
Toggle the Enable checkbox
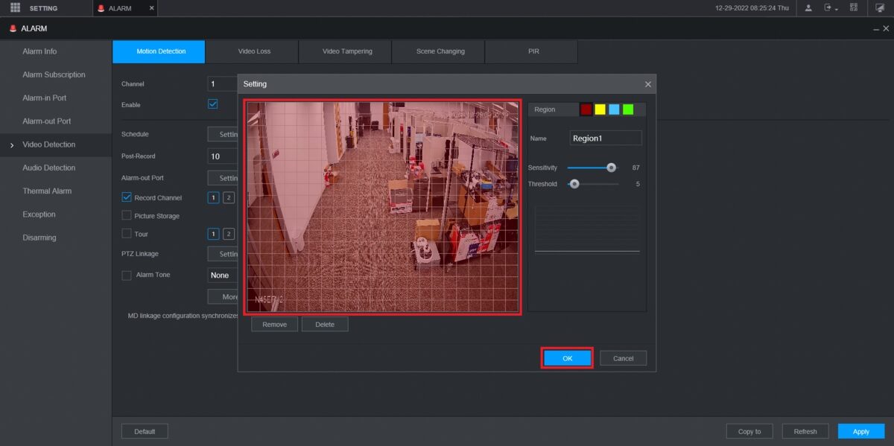coord(212,104)
